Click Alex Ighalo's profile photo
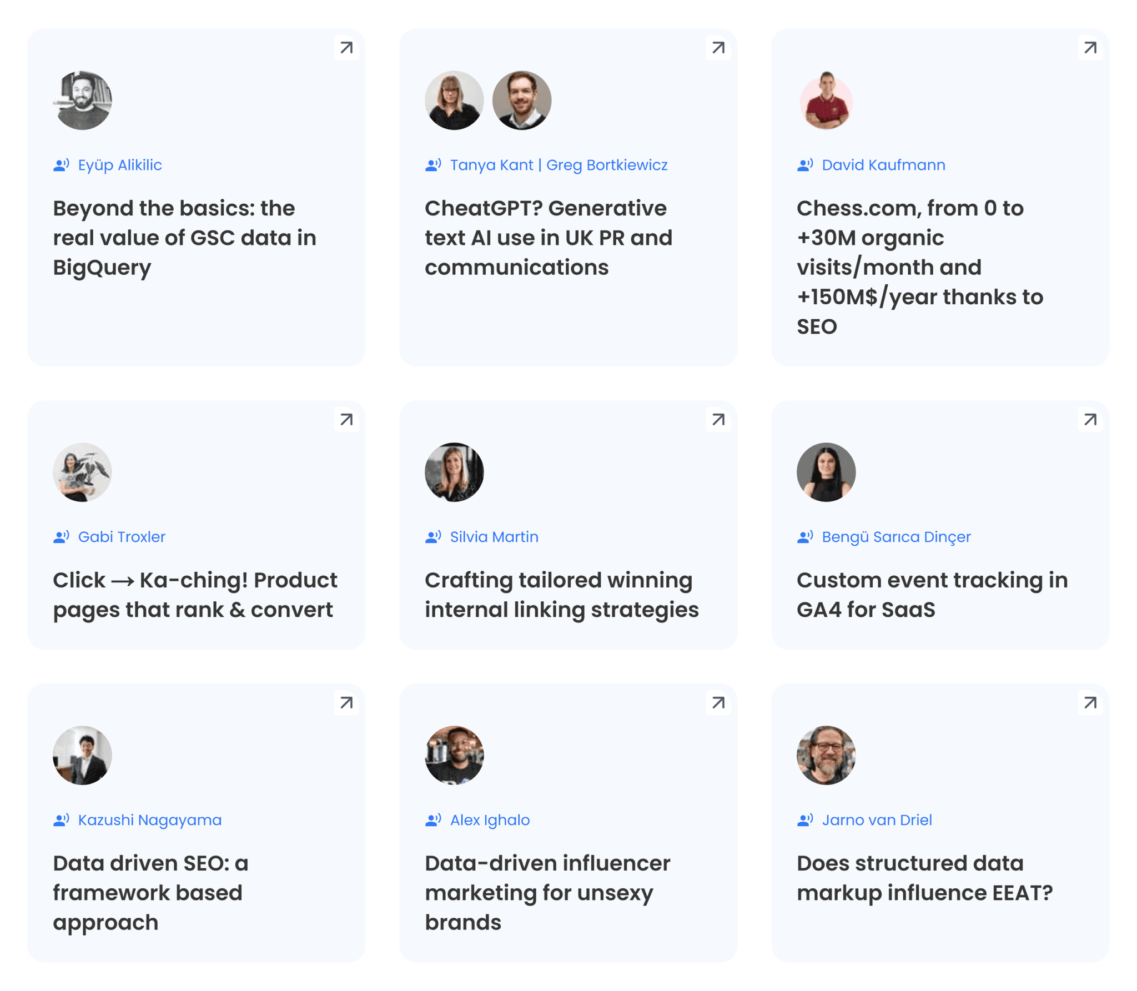The height and width of the screenshot is (991, 1137). coord(454,754)
